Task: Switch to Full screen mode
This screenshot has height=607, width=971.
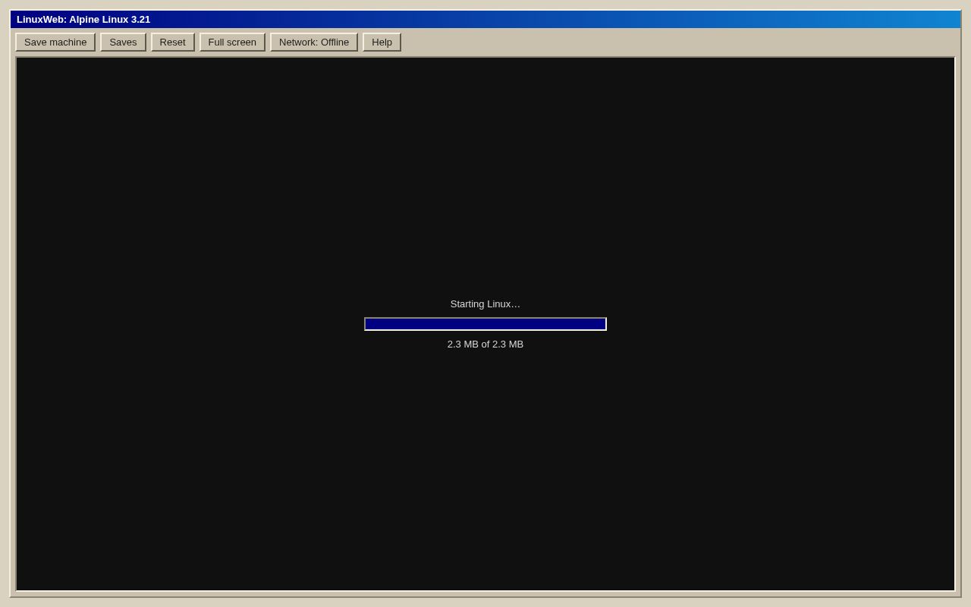Action: 232,42
